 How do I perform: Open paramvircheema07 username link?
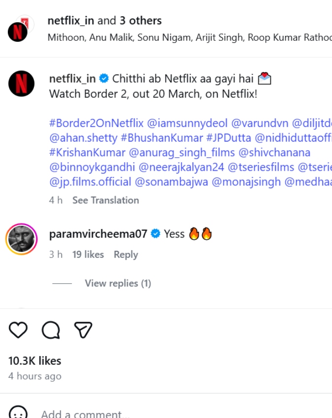pos(98,234)
